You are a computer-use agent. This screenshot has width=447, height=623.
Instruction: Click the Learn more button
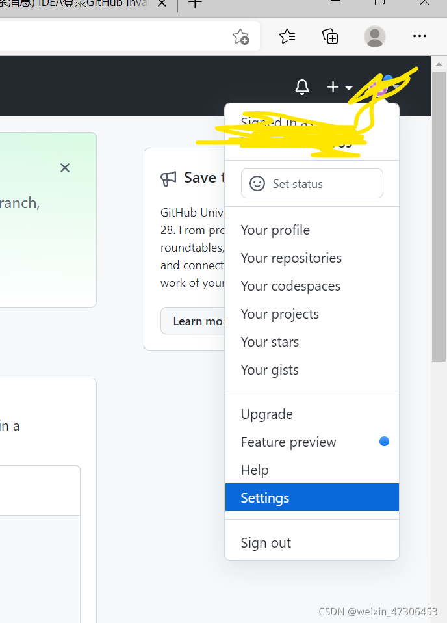click(x=193, y=321)
